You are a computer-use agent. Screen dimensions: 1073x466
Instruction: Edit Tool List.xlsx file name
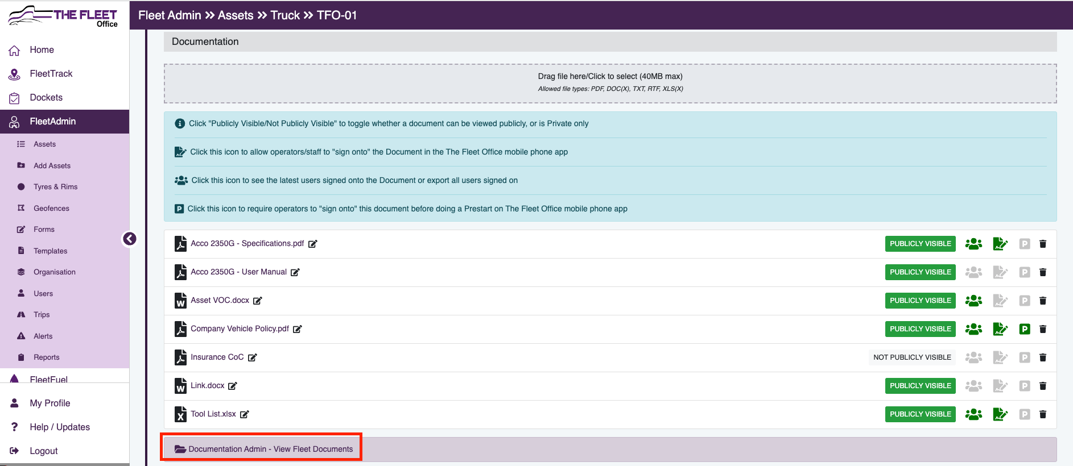point(244,414)
